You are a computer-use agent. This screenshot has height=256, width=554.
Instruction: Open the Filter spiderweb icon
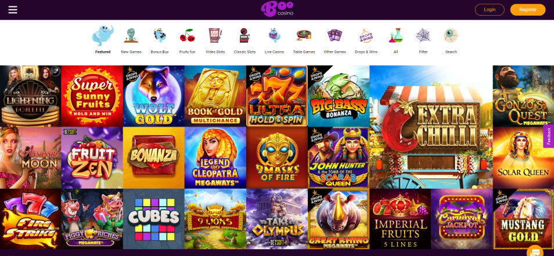click(x=423, y=35)
